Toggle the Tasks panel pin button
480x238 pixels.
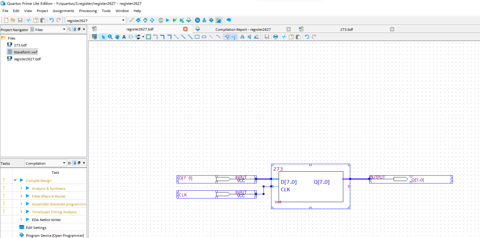(75, 163)
